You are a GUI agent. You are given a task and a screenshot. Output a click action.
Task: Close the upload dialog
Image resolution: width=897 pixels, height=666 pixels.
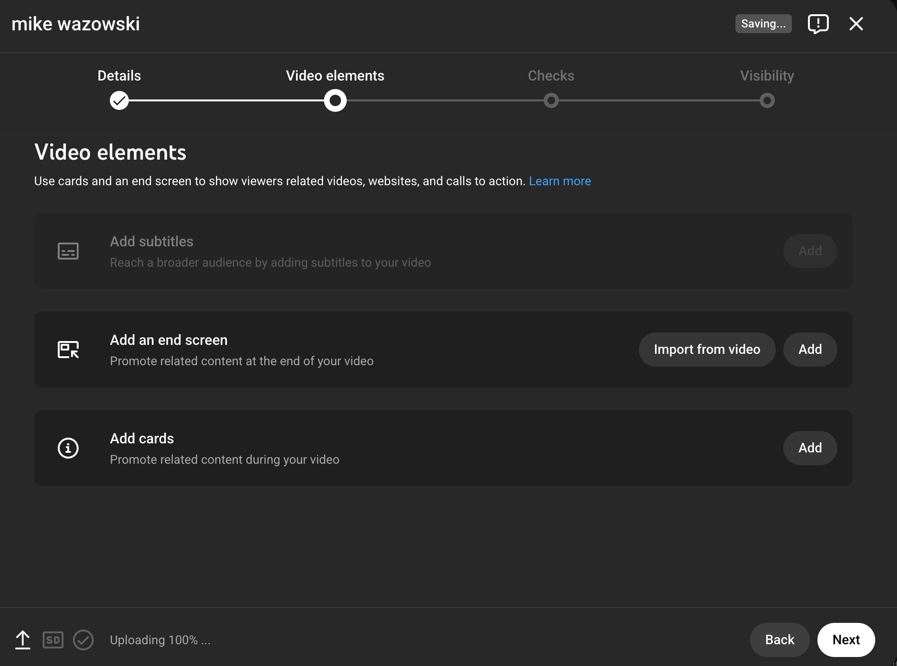(x=856, y=24)
